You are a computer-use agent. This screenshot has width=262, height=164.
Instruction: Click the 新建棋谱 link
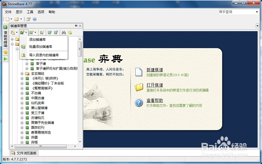155,70
